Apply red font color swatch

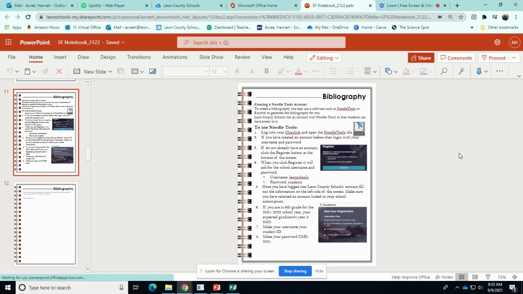click(x=298, y=71)
